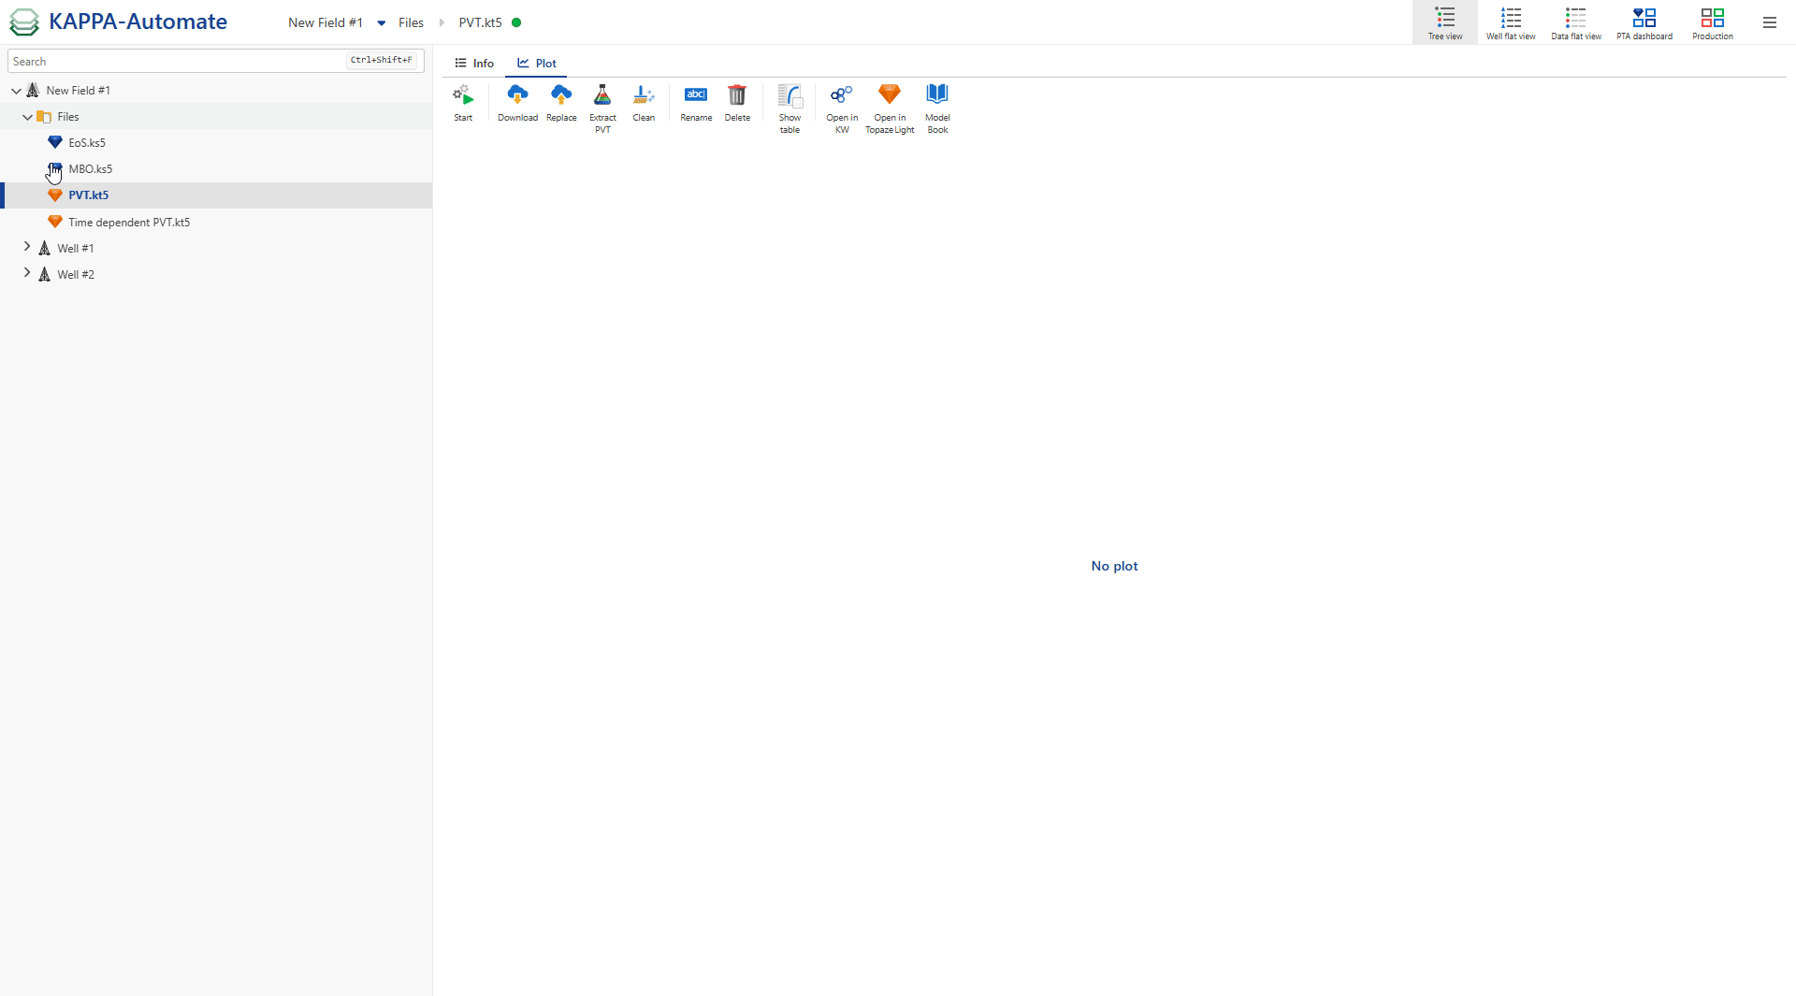Select the Well #2 label
Screen dimensions: 1796x996
[x=76, y=275]
